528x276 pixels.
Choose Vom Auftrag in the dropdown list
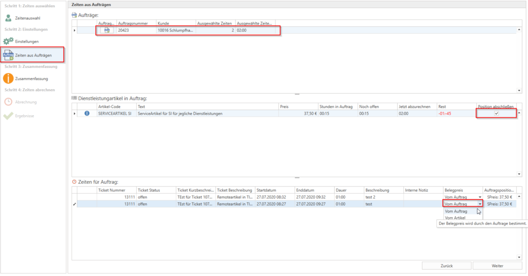coord(456,211)
